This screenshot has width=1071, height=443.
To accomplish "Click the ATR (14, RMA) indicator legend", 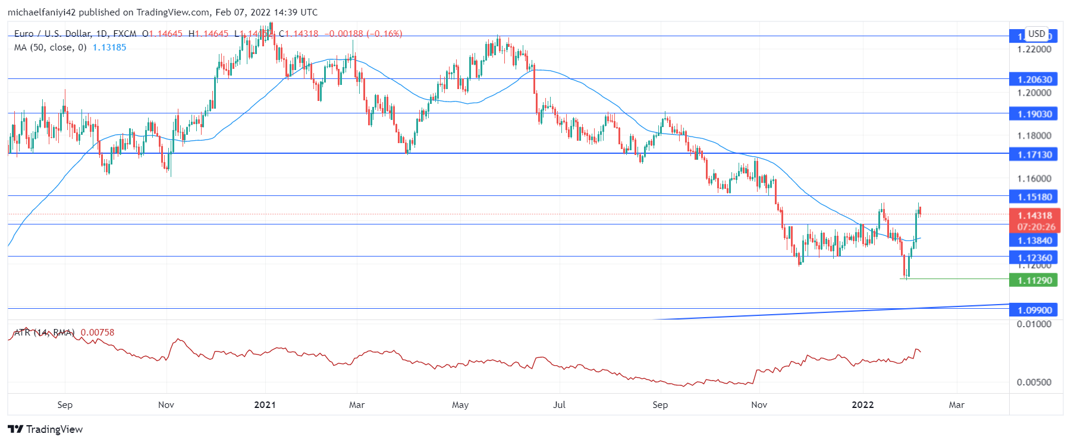I will (x=45, y=333).
